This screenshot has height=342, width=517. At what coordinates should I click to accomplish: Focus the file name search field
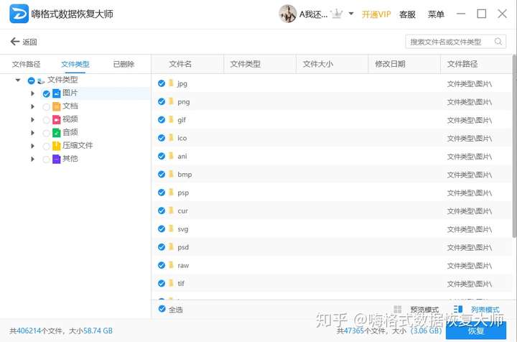point(456,42)
